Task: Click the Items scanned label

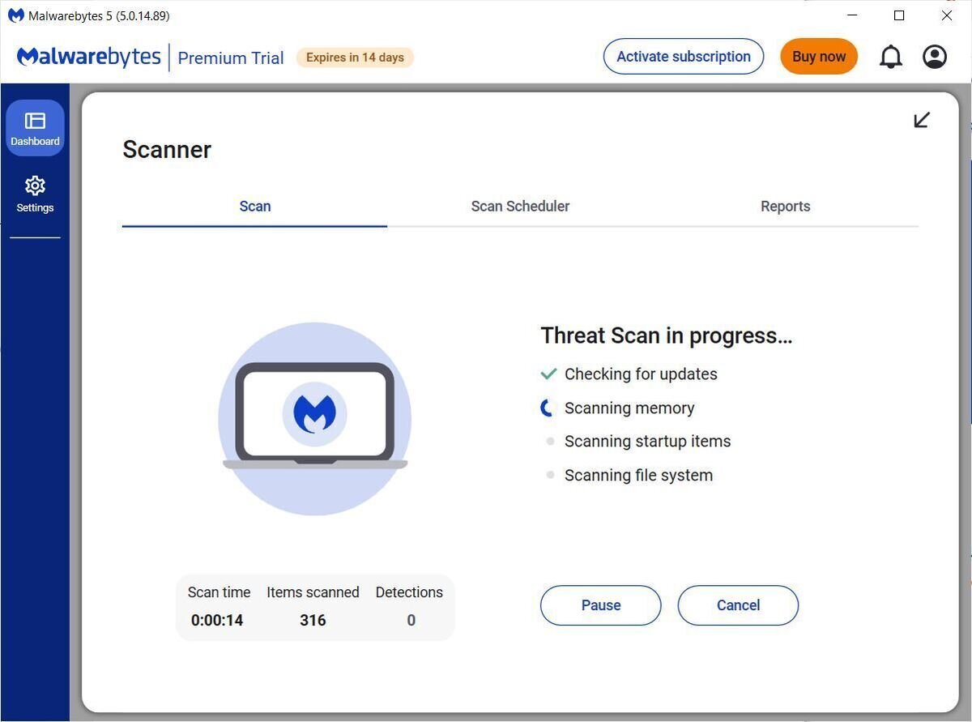Action: 313,592
